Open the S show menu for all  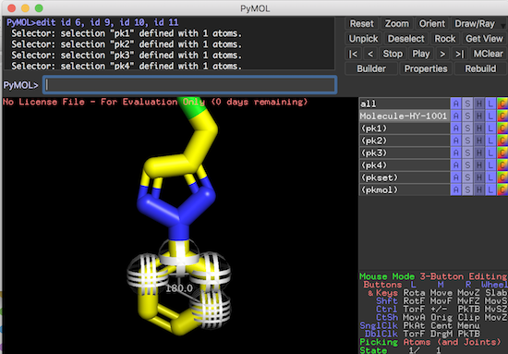tap(467, 104)
